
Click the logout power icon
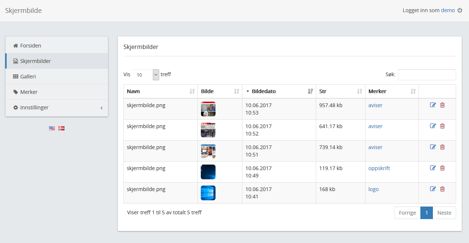[460, 10]
